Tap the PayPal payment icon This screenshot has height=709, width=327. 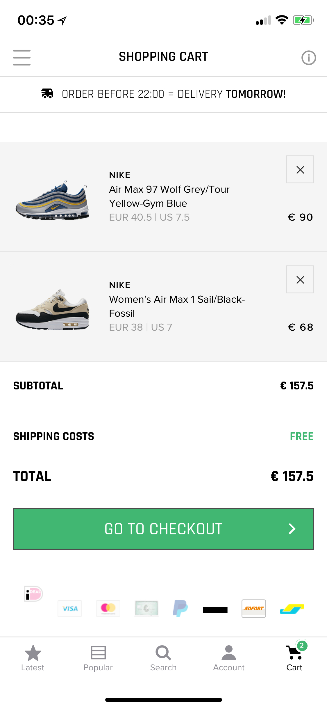pos(180,608)
